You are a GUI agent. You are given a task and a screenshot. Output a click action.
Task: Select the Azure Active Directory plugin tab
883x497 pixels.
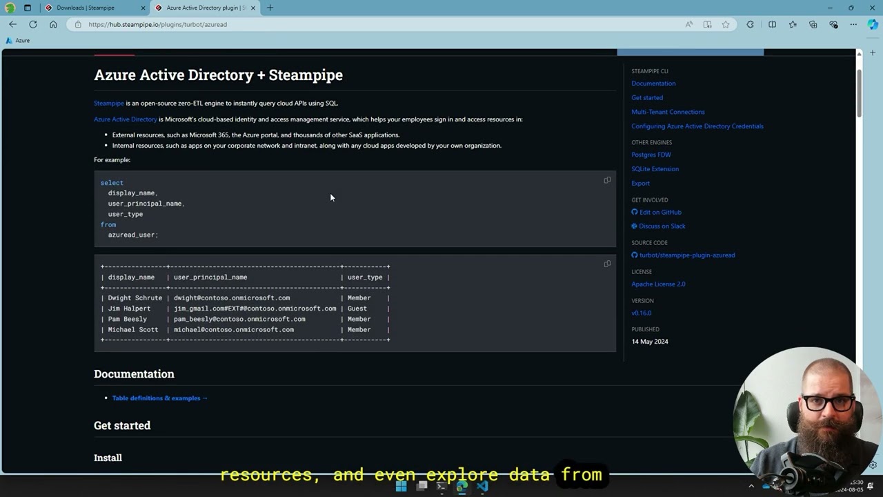(206, 8)
